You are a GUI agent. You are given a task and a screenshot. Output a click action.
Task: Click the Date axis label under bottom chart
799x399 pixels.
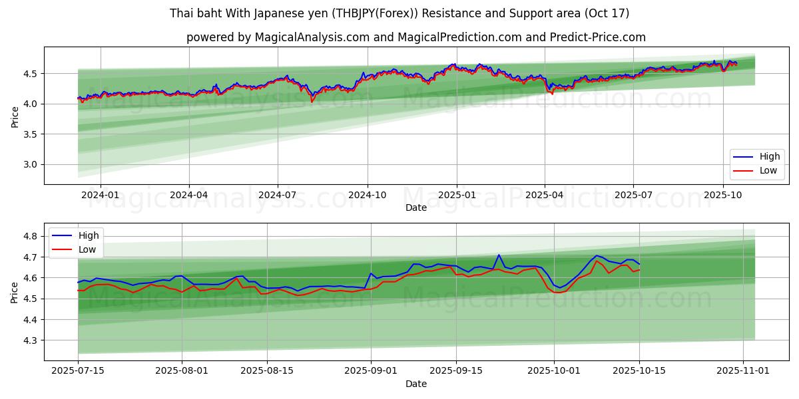click(416, 384)
